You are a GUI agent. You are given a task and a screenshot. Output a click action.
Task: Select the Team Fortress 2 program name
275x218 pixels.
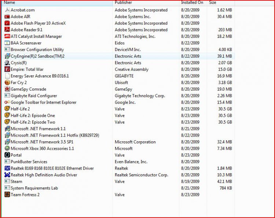click(25, 195)
